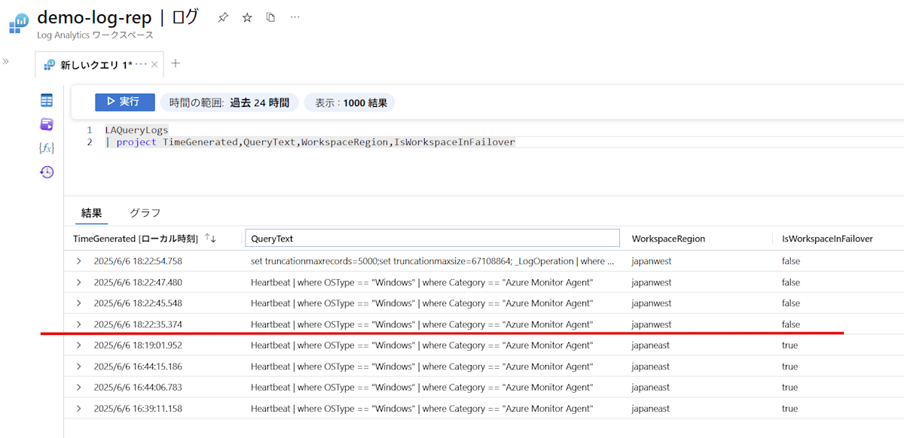The image size is (904, 438).
Task: Switch to the 結果 tab
Action: click(92, 213)
